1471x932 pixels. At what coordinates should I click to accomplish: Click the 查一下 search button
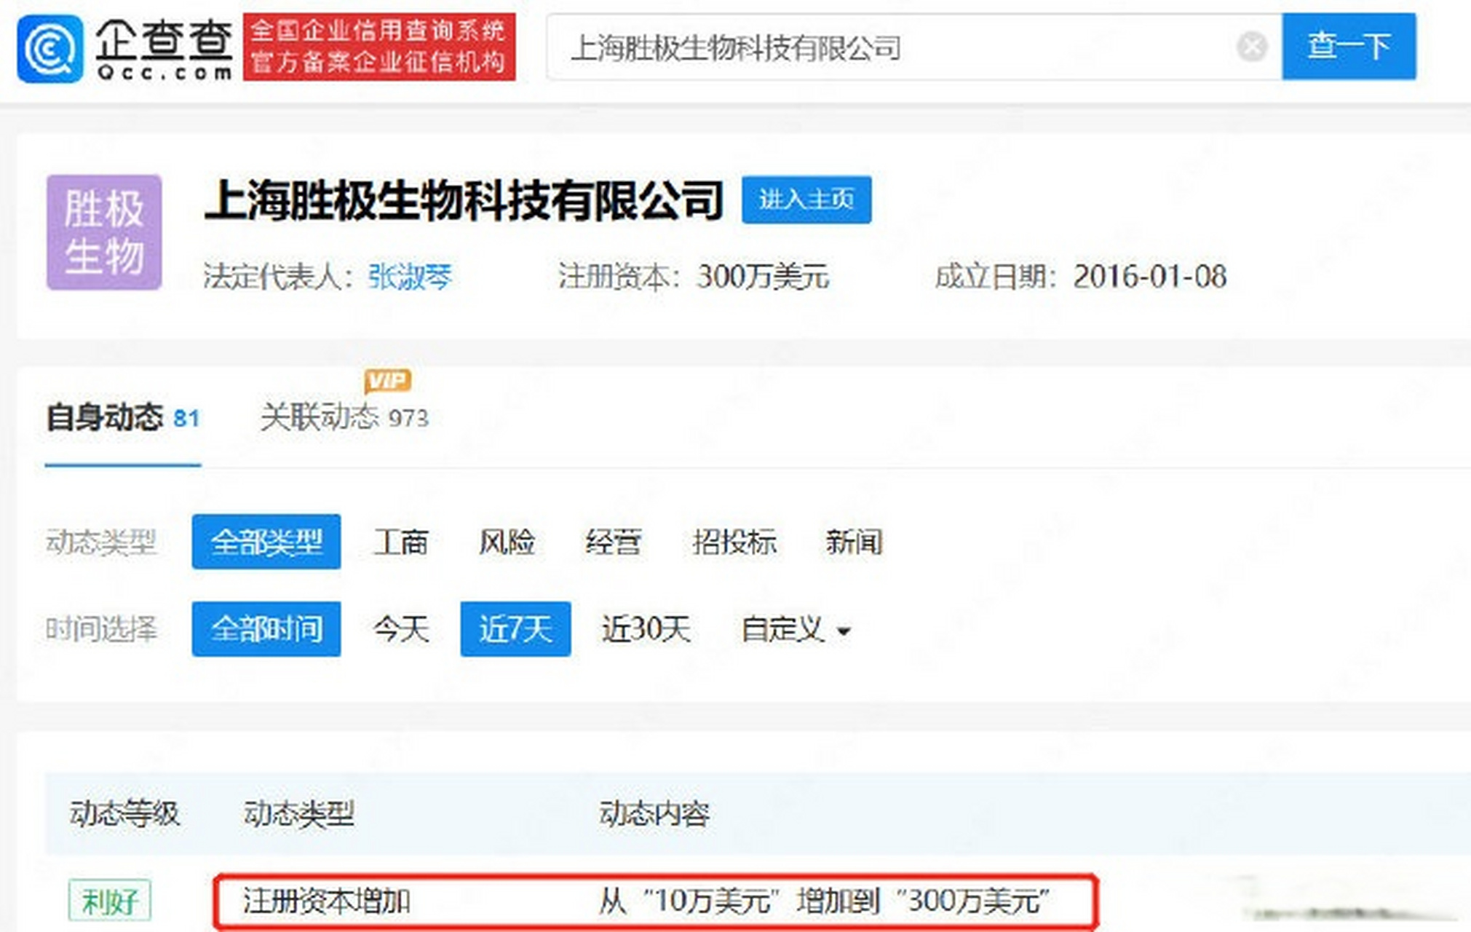(x=1349, y=46)
